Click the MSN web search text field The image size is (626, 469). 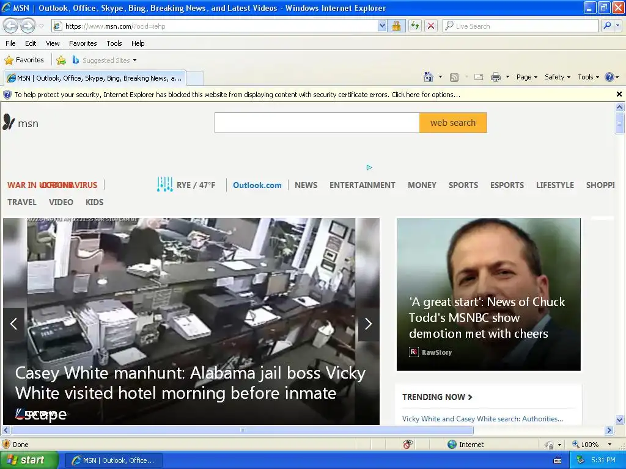(x=317, y=123)
